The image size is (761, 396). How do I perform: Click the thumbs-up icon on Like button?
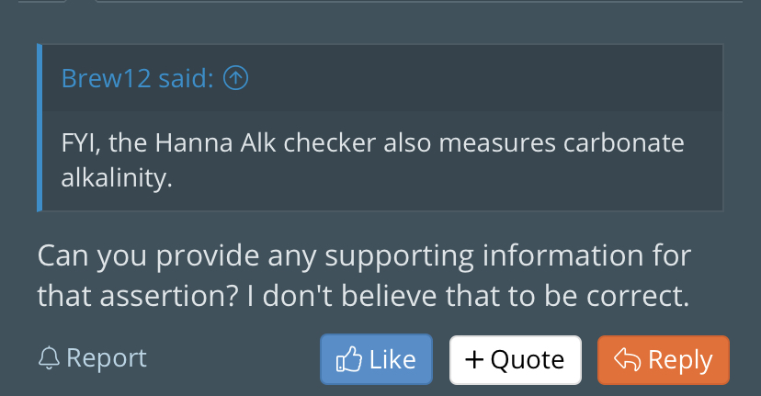348,360
